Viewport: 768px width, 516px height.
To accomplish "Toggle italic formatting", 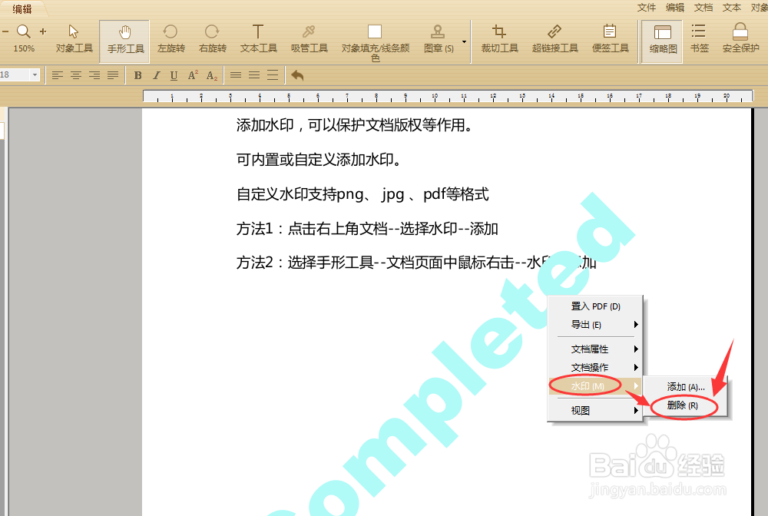I will click(156, 75).
